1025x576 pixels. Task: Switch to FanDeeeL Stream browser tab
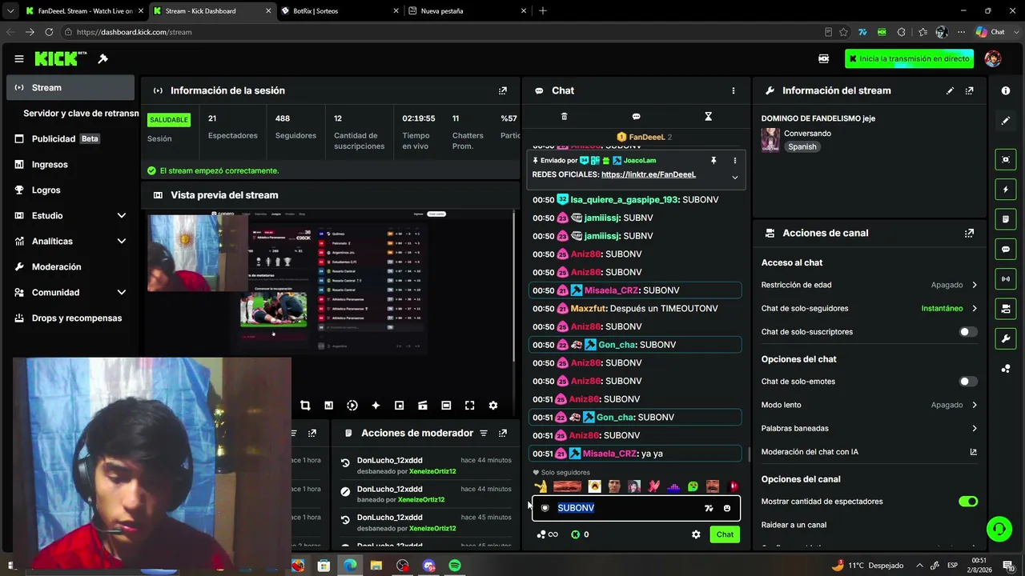pos(83,11)
